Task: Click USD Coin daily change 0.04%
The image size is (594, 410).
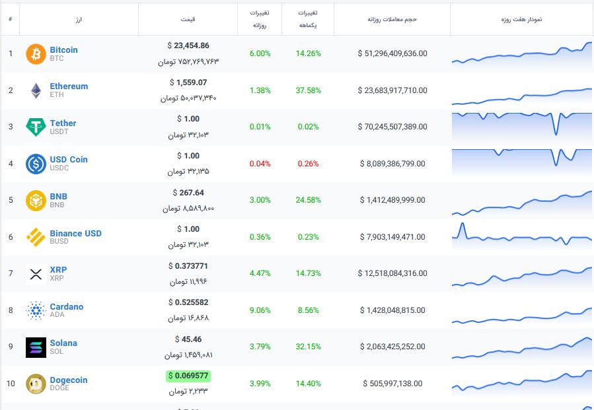Action: (x=260, y=164)
